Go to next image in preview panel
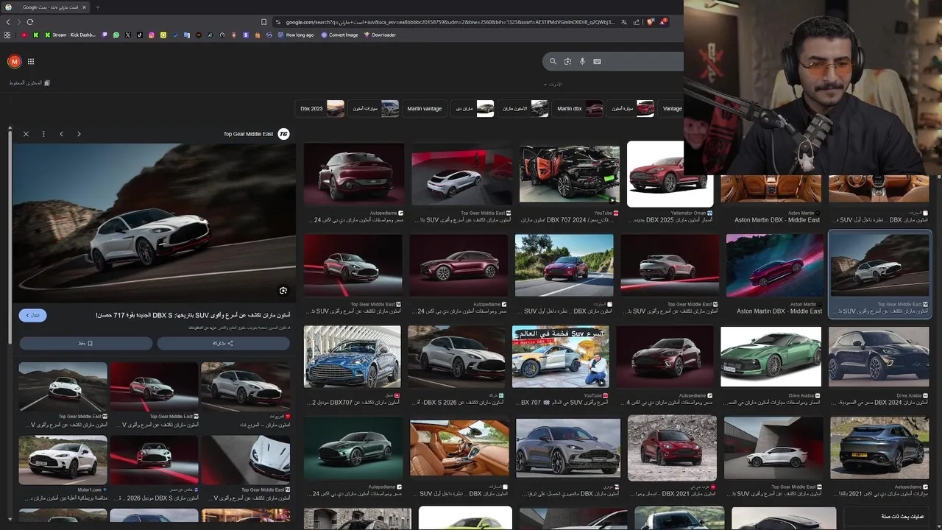The width and height of the screenshot is (942, 530). [79, 134]
